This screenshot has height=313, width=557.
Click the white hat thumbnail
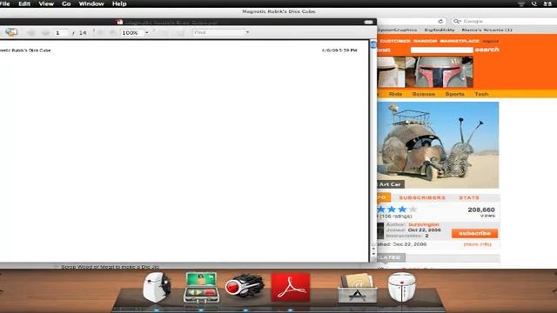tap(391, 72)
